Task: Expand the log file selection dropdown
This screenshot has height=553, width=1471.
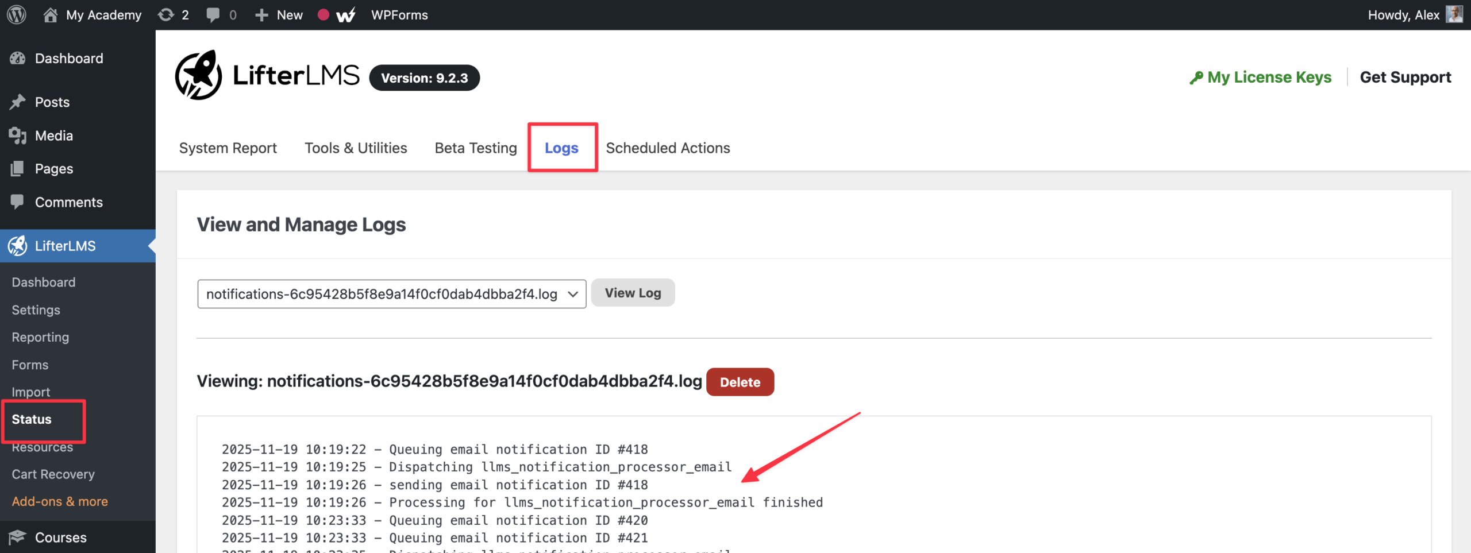Action: click(x=391, y=294)
